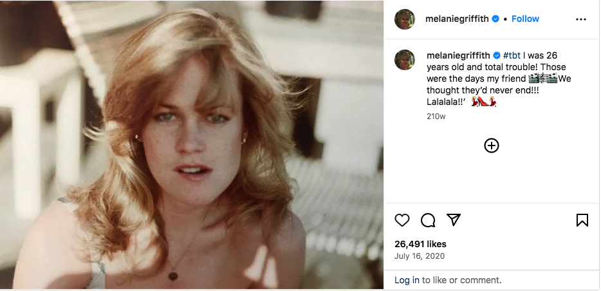This screenshot has height=291, width=601.
Task: Click the red heels emoji in caption
Action: click(x=484, y=102)
